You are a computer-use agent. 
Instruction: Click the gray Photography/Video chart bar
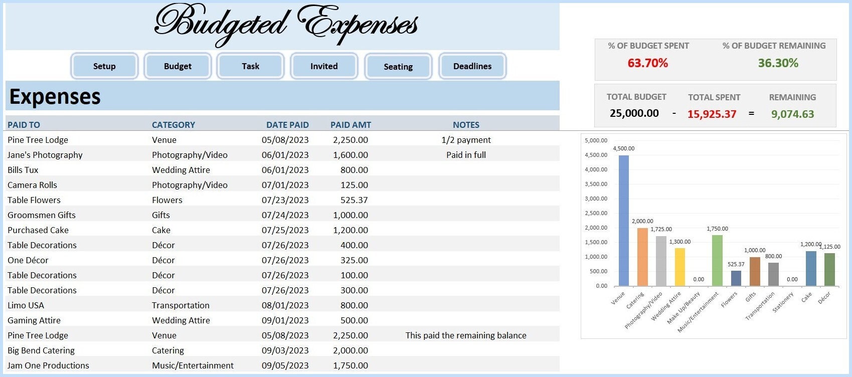click(x=661, y=261)
